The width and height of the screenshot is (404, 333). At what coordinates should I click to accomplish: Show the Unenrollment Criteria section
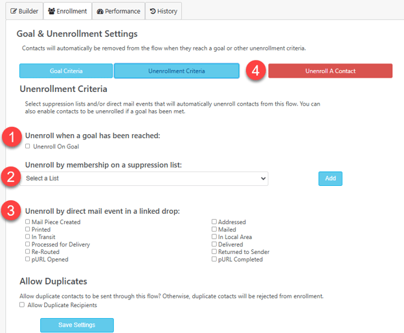click(x=177, y=71)
